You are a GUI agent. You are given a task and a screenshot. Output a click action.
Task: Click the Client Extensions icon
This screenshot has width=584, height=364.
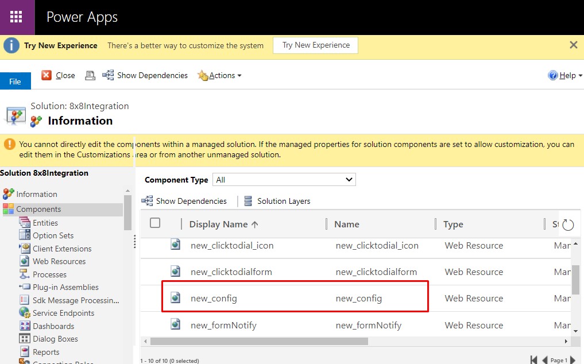25,248
